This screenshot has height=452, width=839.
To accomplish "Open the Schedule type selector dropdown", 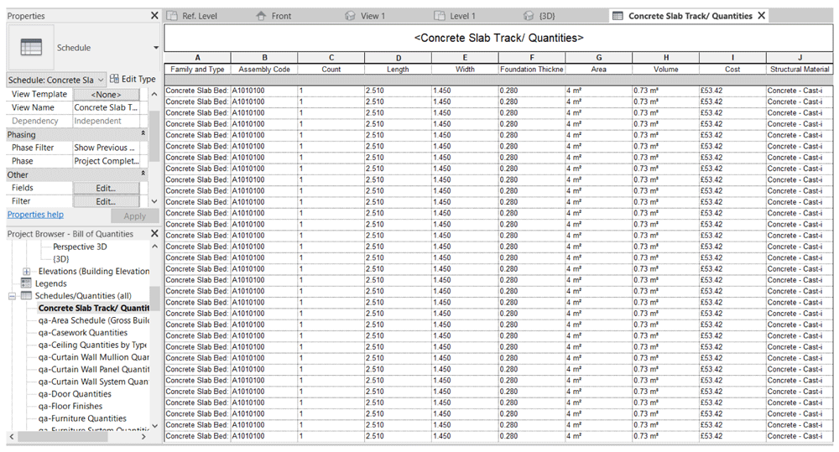I will [156, 48].
